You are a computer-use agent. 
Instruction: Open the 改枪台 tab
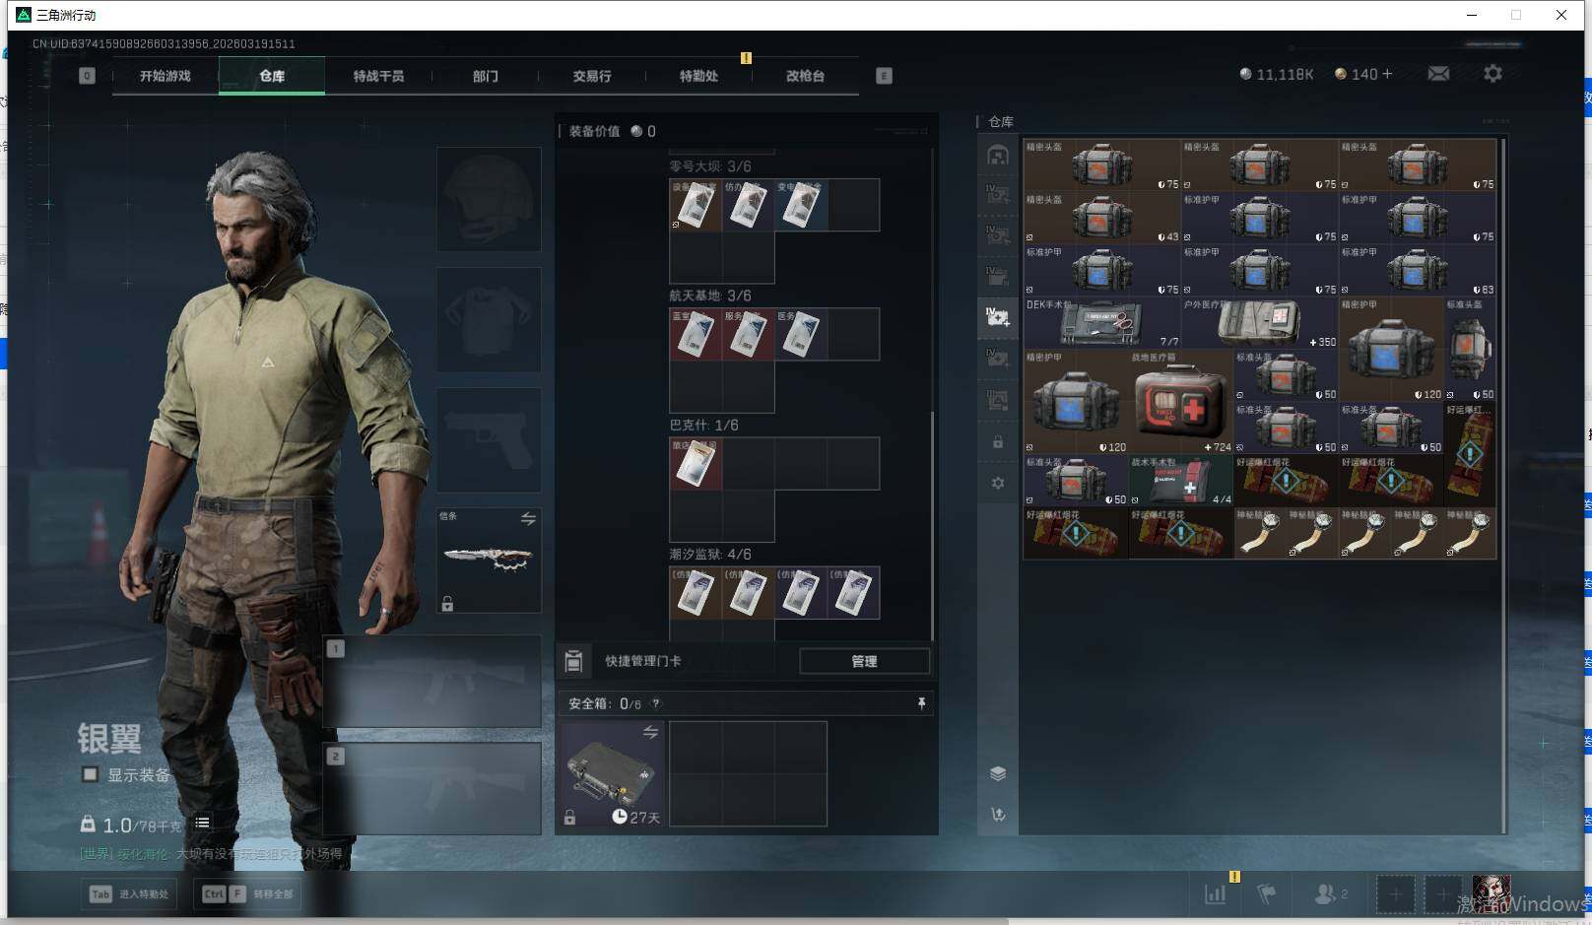(805, 76)
